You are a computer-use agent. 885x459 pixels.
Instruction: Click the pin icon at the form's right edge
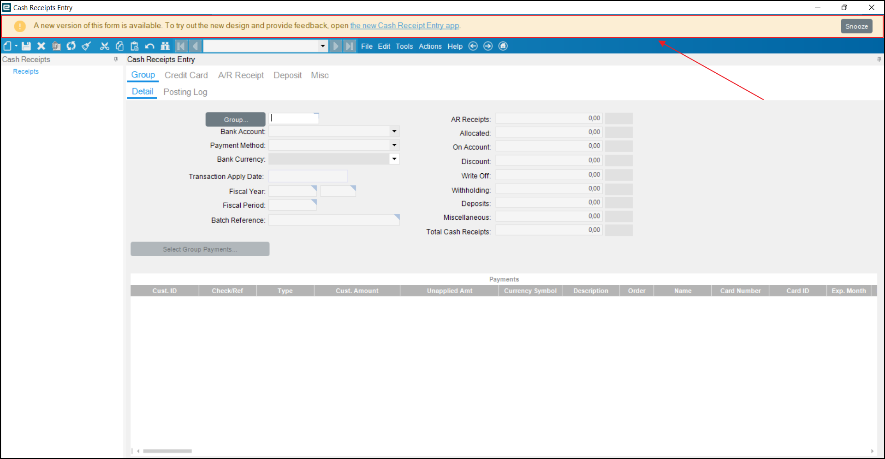coord(879,59)
